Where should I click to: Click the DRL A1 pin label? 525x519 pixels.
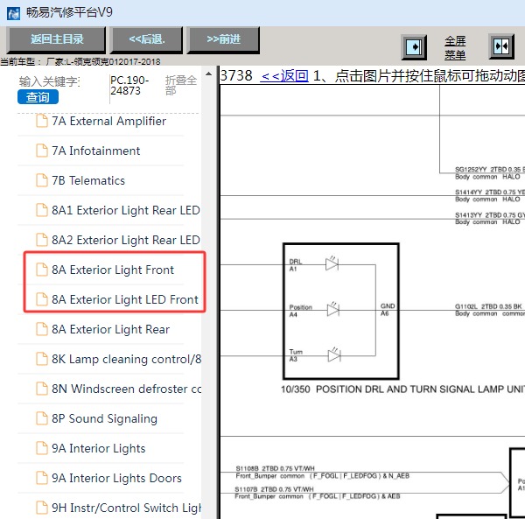296,265
